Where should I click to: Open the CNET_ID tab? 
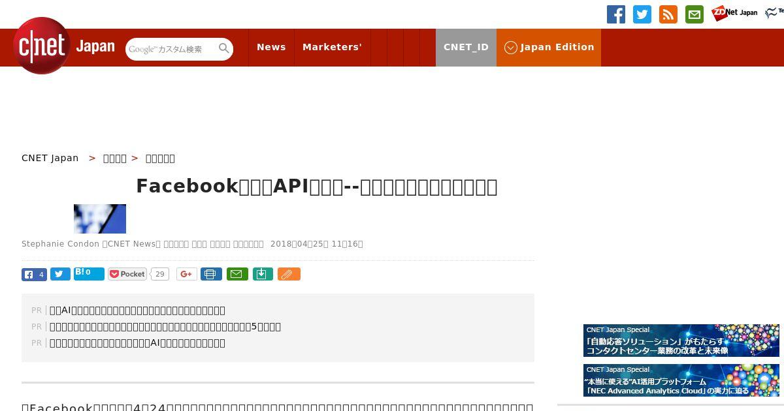[466, 47]
